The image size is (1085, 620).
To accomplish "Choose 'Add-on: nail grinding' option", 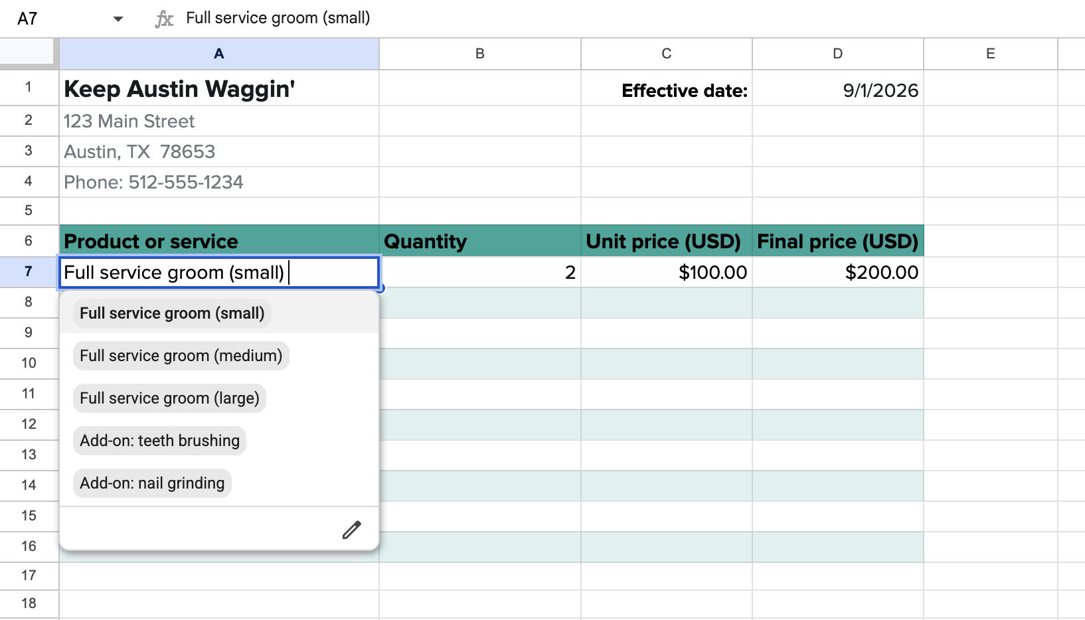I will (x=152, y=483).
